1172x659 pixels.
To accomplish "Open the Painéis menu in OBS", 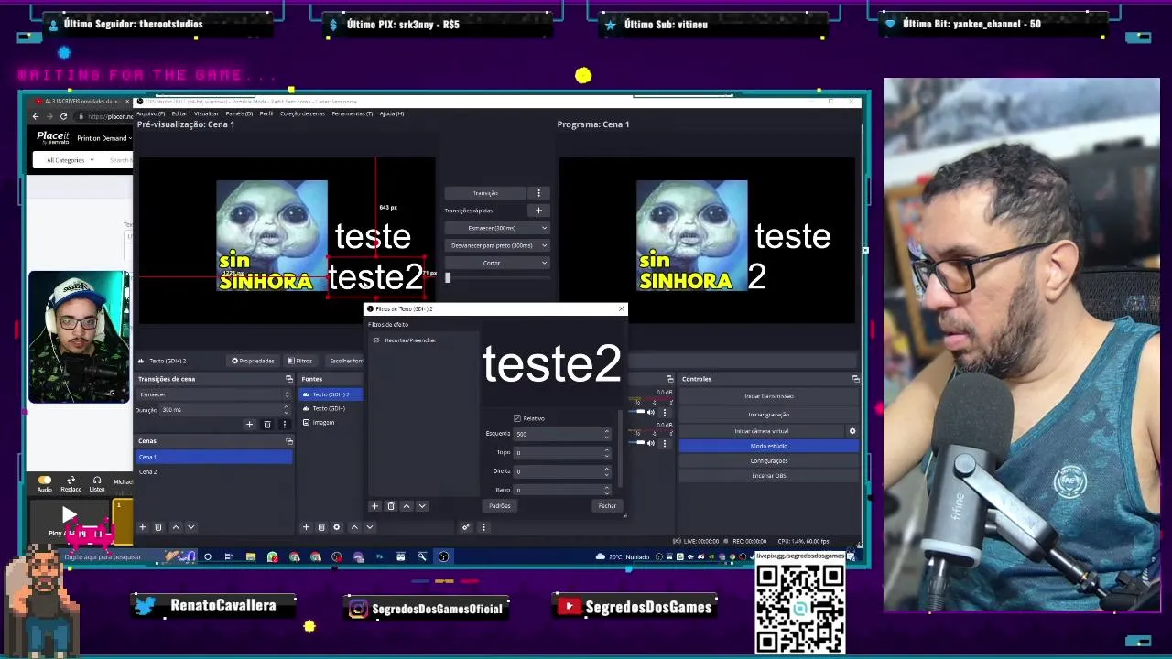I will pyautogui.click(x=239, y=113).
